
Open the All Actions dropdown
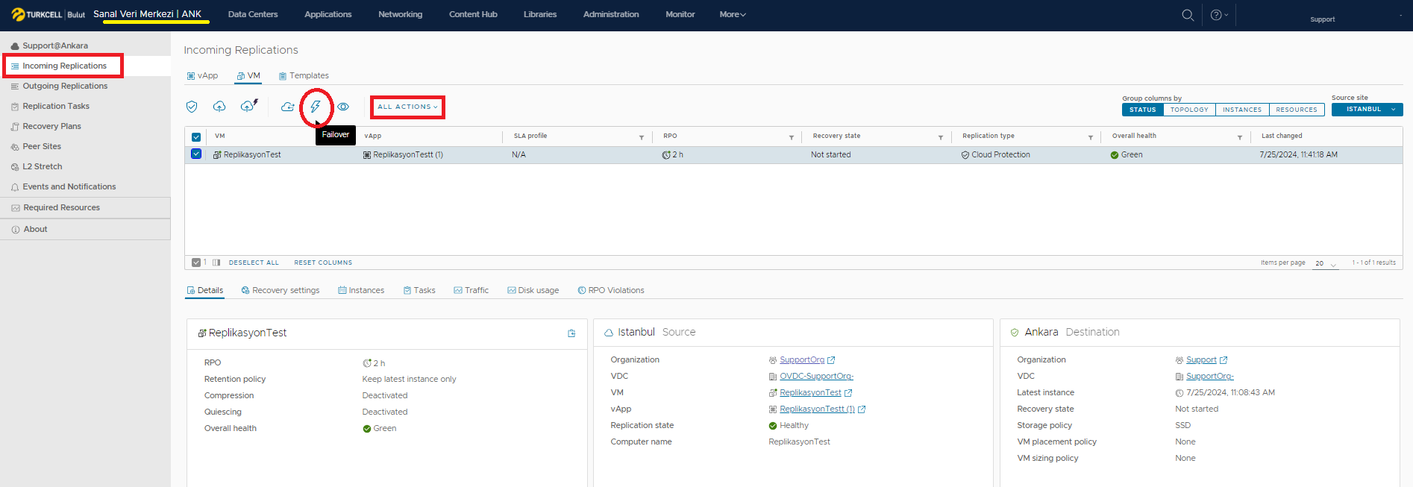tap(407, 107)
